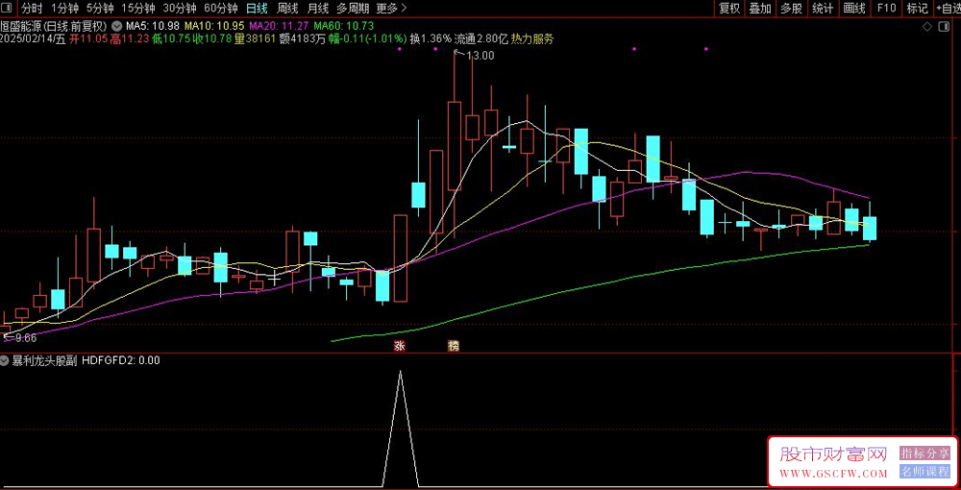Image resolution: width=961 pixels, height=490 pixels.
Task: Click the 9.66 low price marker
Action: coord(21,338)
